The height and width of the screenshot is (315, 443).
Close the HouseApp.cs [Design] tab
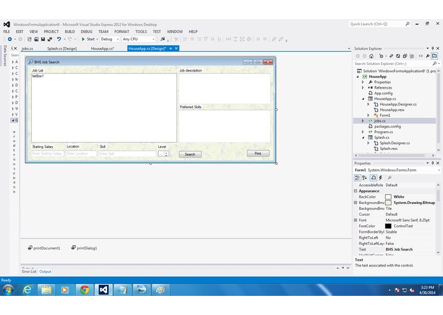(x=177, y=48)
